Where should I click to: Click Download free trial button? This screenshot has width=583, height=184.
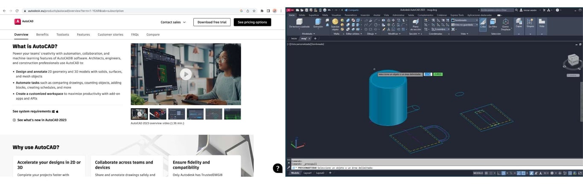click(x=212, y=22)
